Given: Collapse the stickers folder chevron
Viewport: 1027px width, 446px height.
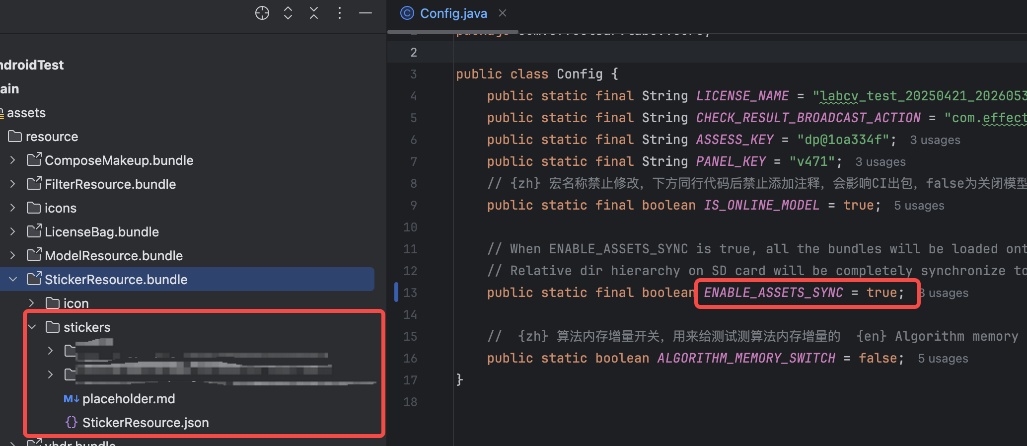Looking at the screenshot, I should coord(32,327).
